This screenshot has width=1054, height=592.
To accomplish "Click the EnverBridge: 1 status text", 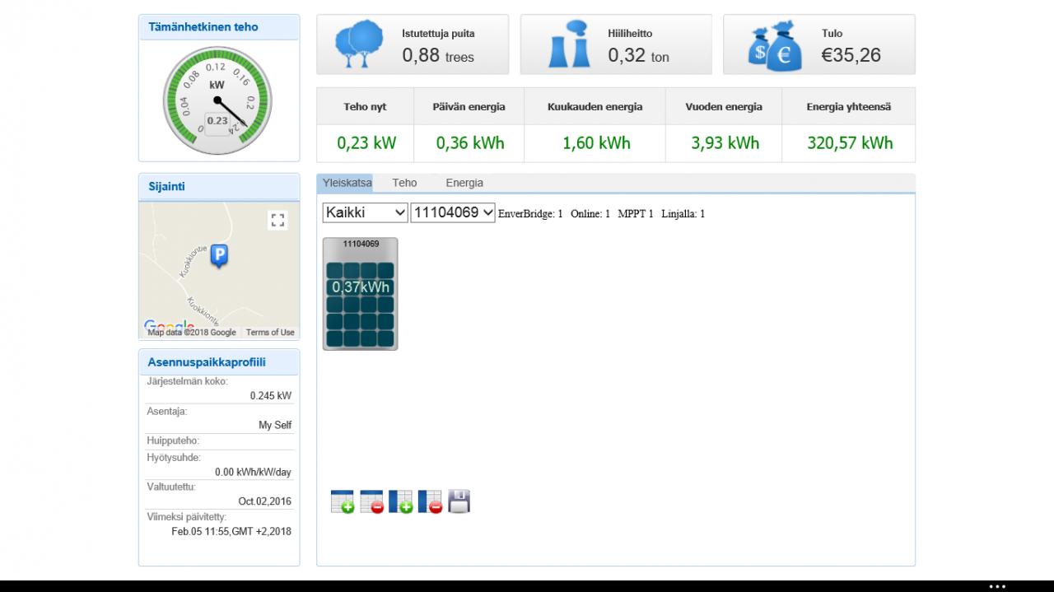I will pyautogui.click(x=530, y=214).
